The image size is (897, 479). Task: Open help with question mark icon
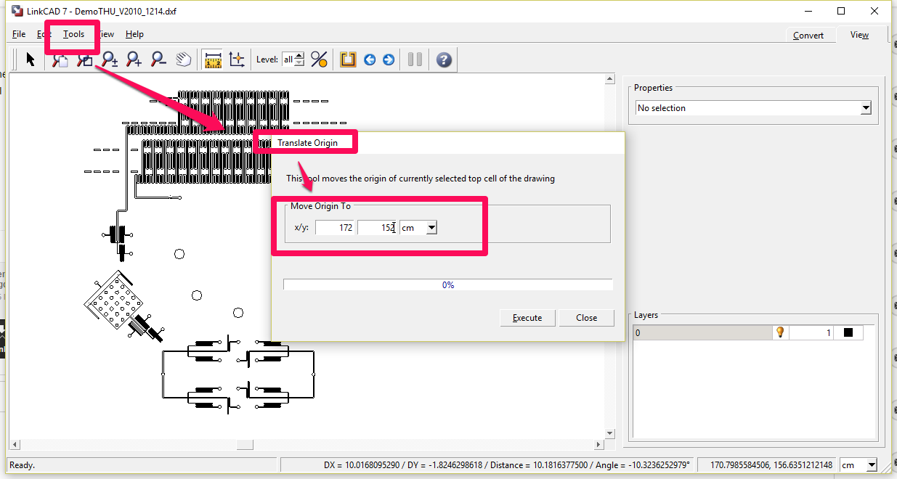[445, 60]
